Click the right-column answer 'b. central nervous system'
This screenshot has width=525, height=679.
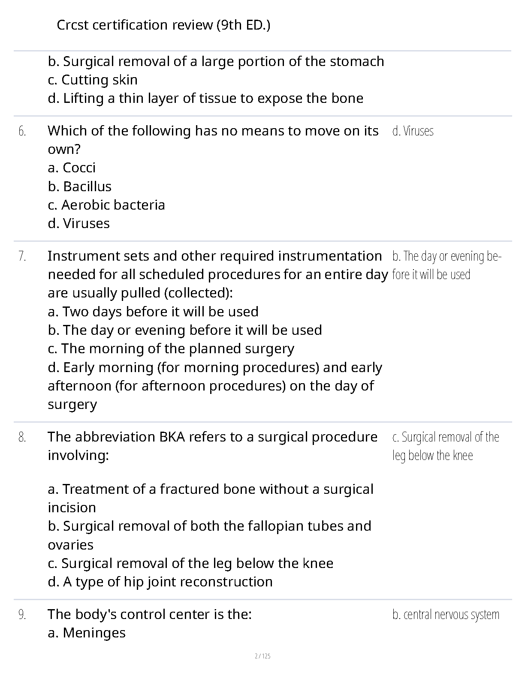tap(446, 615)
